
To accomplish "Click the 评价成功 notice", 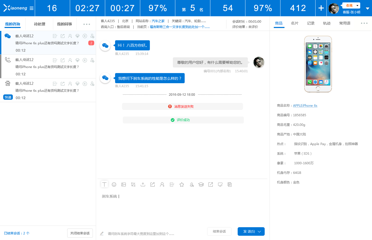I will 183,120.
